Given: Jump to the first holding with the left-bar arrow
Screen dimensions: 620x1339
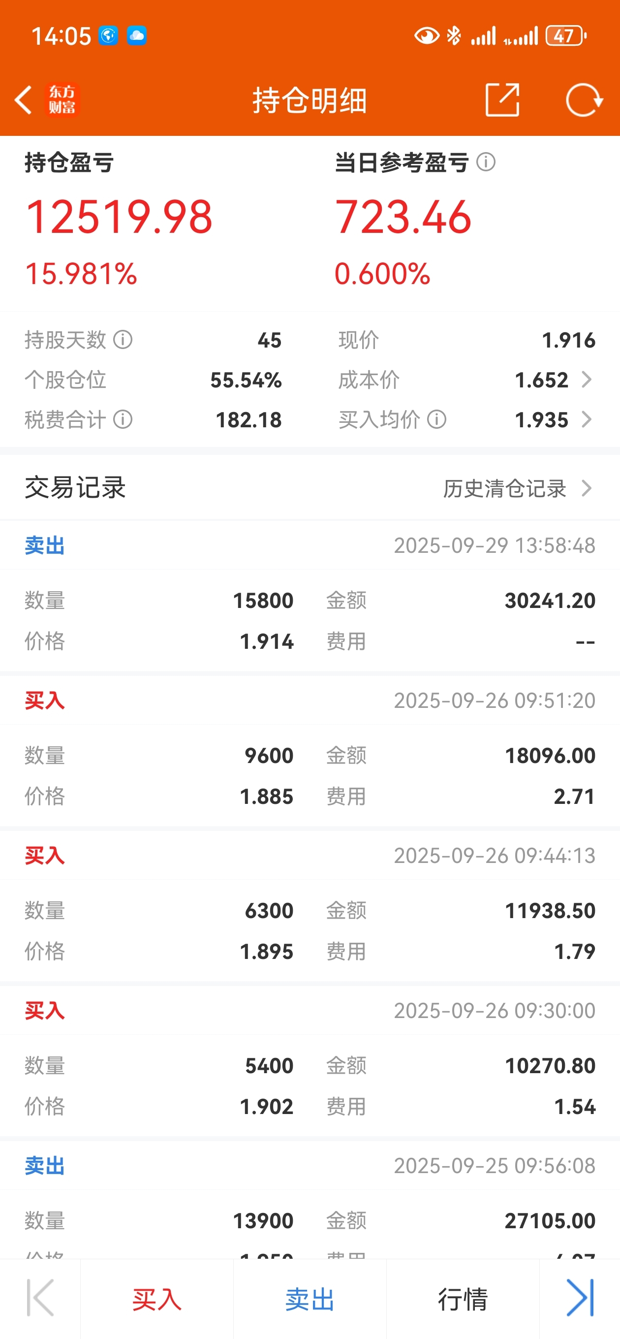Looking at the screenshot, I should pos(40,1299).
